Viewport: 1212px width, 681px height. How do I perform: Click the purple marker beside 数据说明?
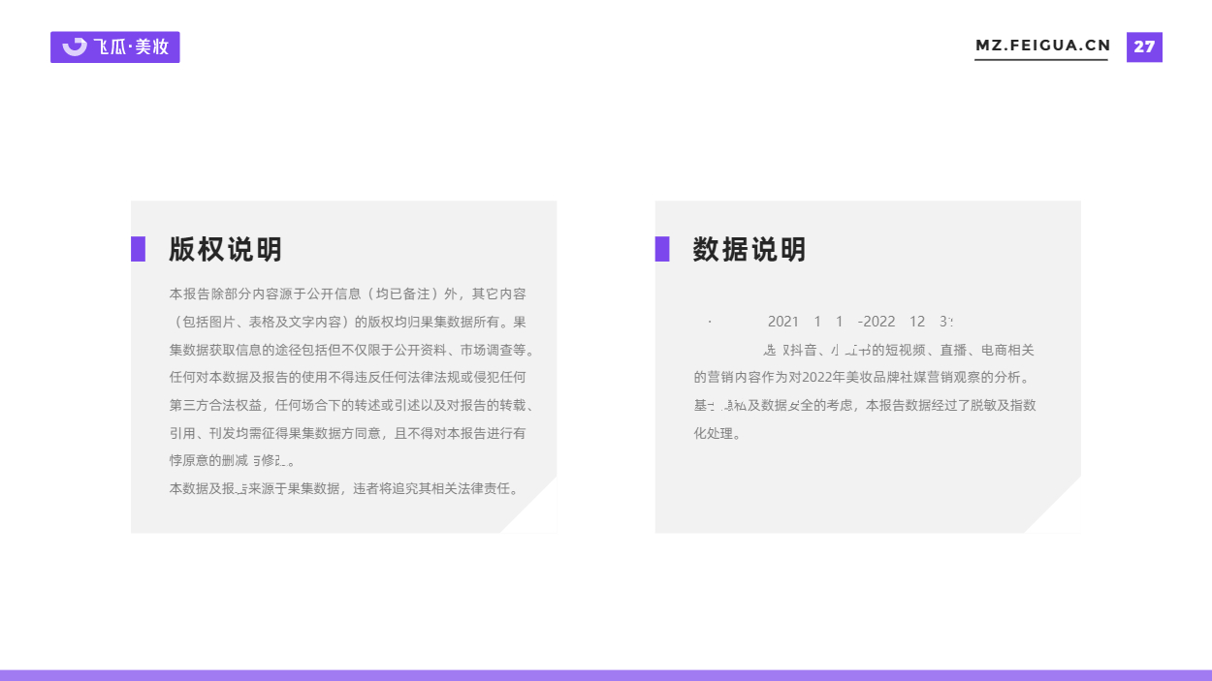click(662, 249)
